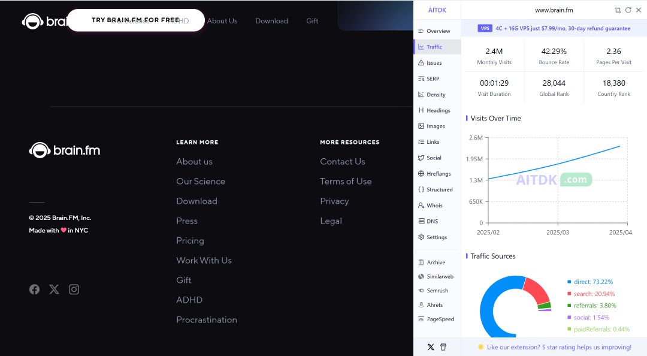This screenshot has height=356, width=647.
Task: Open the Pricing footer link
Action: click(191, 241)
